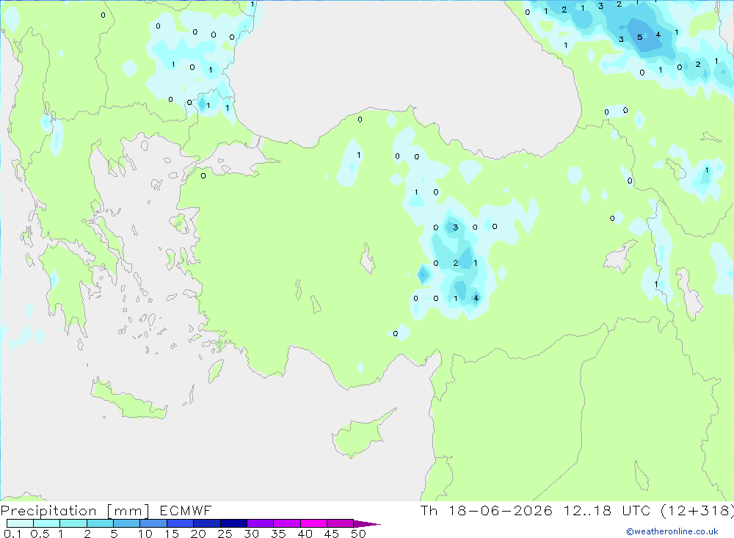Click the above-50 mm arrow at legend end
This screenshot has width=734, height=538.
click(x=367, y=523)
